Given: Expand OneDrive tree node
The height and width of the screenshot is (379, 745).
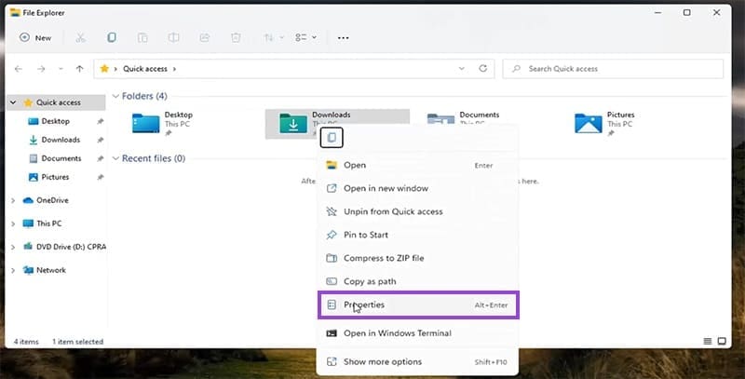Looking at the screenshot, I should (x=13, y=200).
